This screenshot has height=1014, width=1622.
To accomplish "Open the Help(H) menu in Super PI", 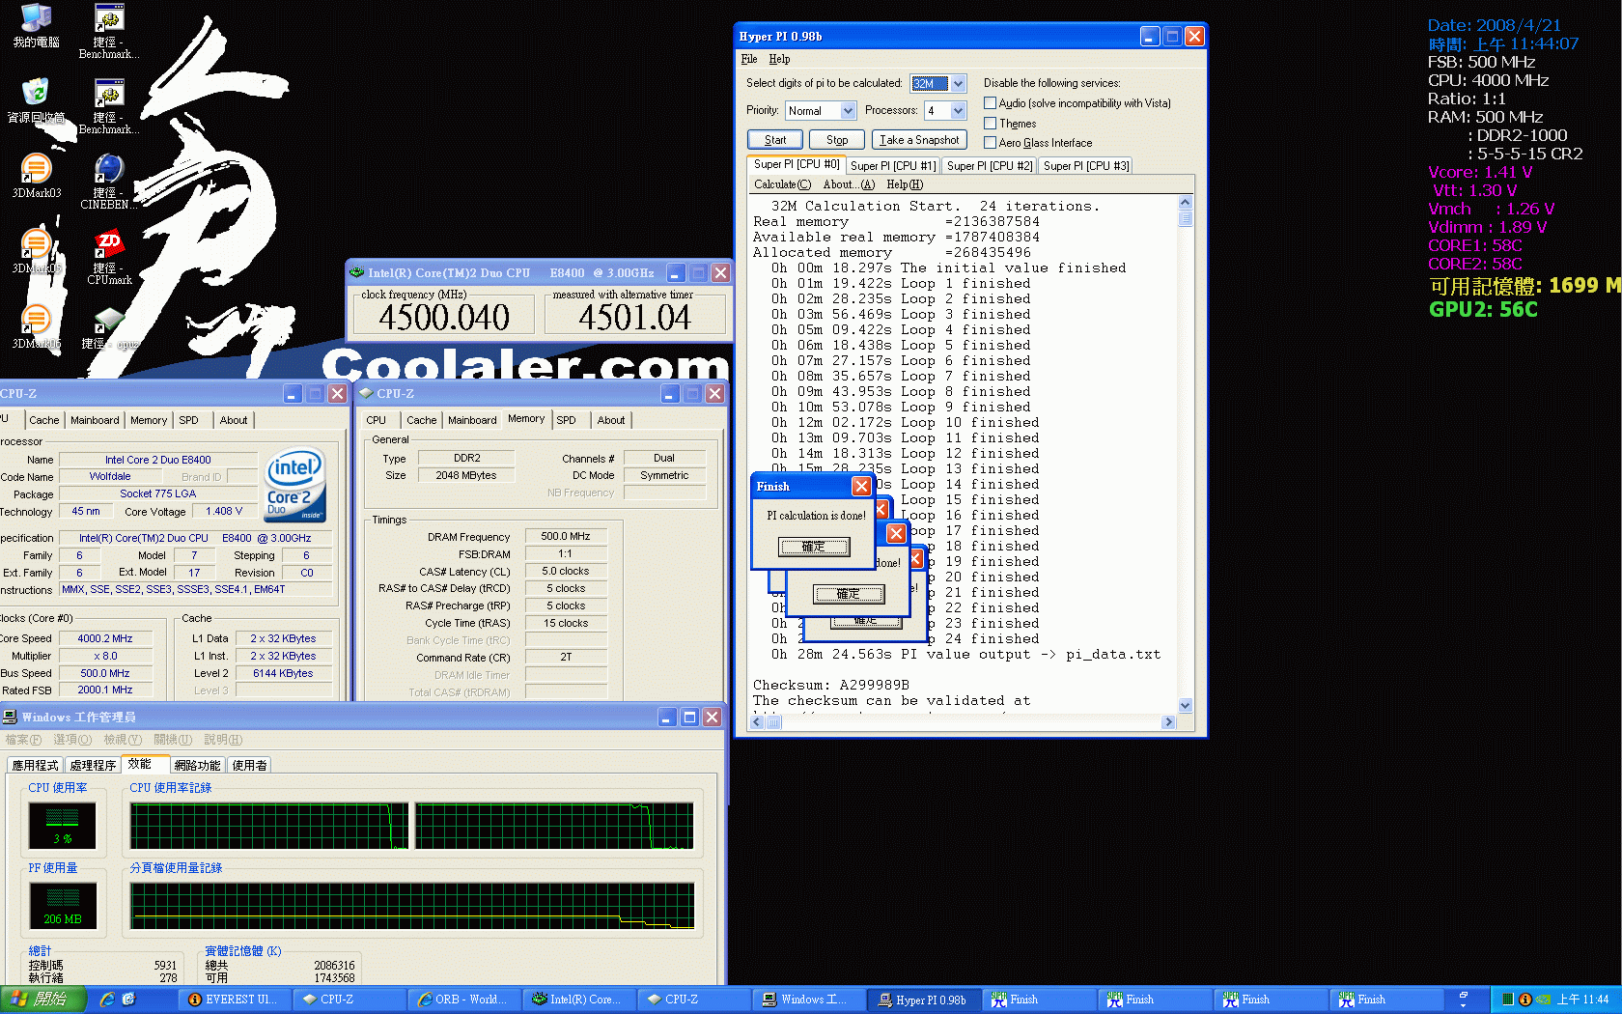I will click(905, 184).
